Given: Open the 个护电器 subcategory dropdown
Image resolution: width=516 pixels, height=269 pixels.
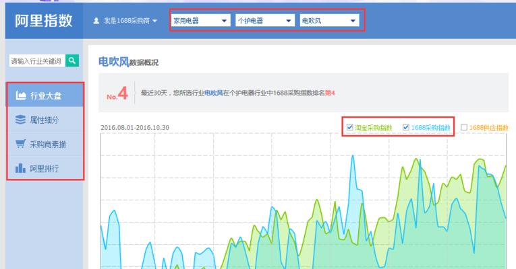Looking at the screenshot, I should click(264, 21).
